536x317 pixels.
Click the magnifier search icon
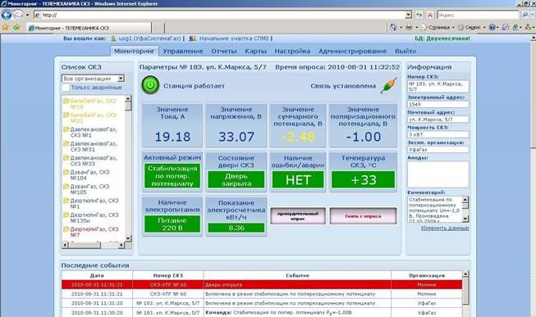[x=525, y=15]
